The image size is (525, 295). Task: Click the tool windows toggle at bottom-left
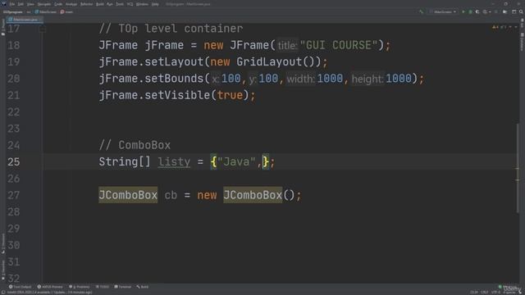pos(3,293)
